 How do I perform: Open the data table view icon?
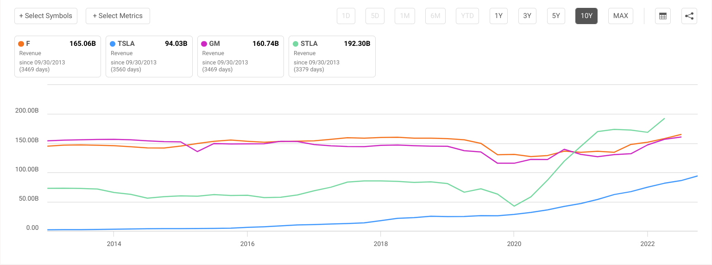663,16
